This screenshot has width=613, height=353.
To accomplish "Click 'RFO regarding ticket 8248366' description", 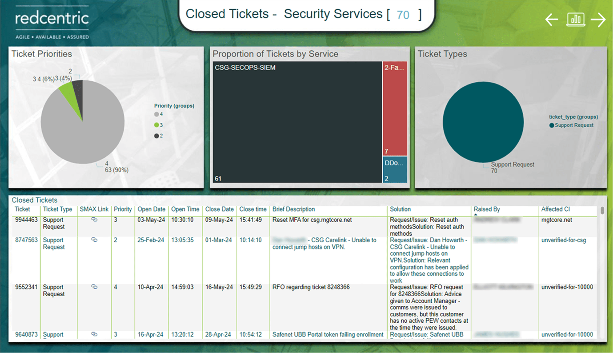I will [x=311, y=287].
